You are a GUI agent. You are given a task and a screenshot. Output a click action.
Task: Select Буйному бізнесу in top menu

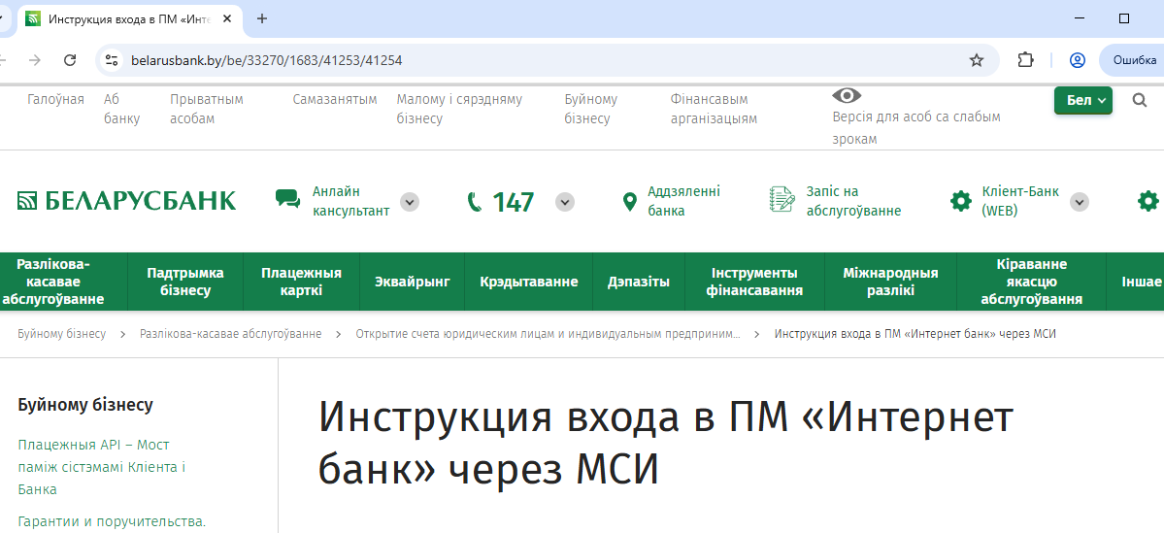[591, 109]
